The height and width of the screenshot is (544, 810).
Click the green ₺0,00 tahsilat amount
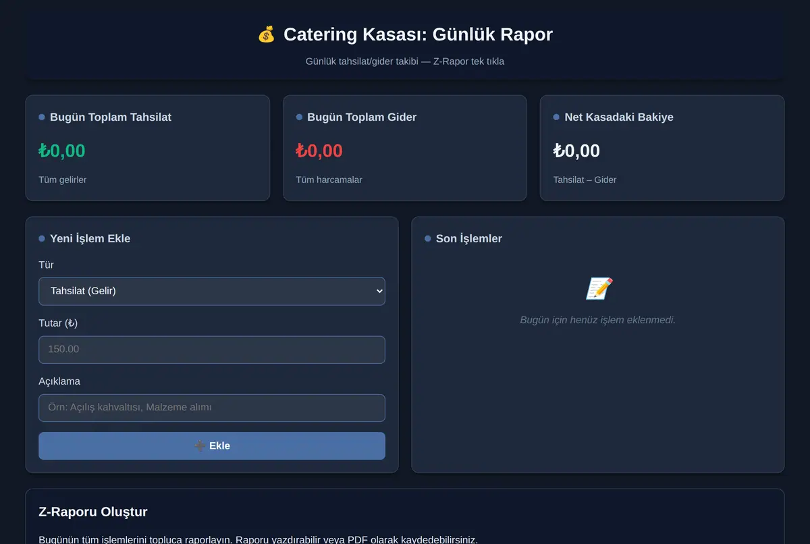click(x=62, y=151)
